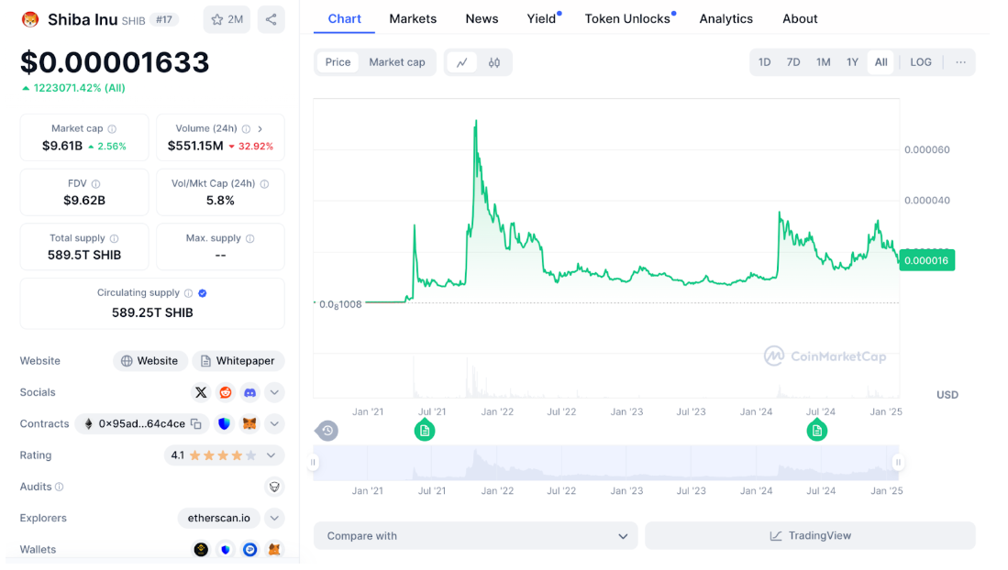This screenshot has height=570, width=1008.
Task: Expand the Rating details chevron
Action: click(271, 455)
